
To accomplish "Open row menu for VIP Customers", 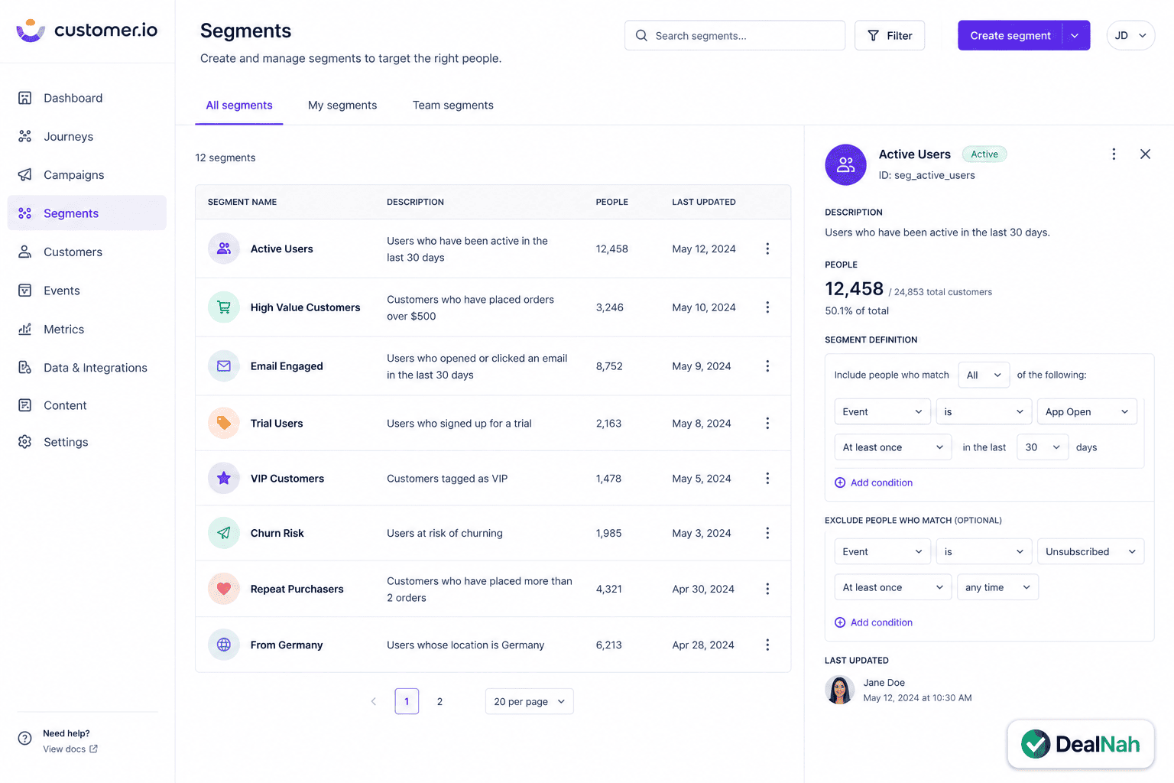I will [767, 478].
